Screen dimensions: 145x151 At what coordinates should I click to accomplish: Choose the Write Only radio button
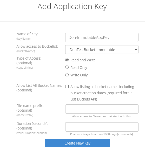[x=67, y=75]
